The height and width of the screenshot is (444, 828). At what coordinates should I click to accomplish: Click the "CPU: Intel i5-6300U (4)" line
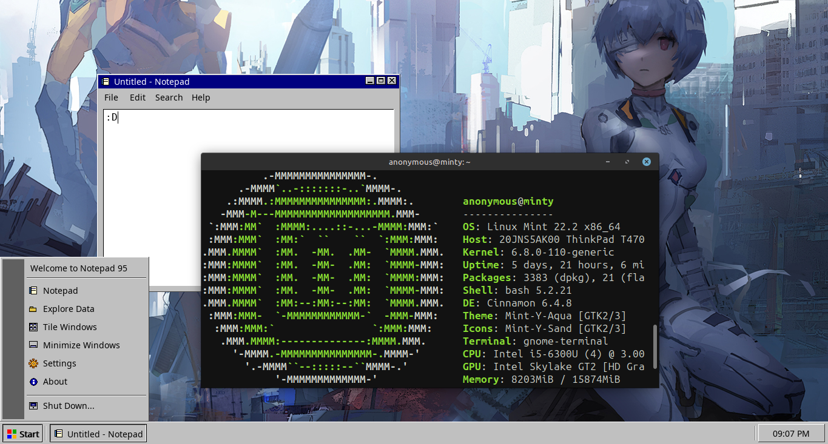point(554,354)
